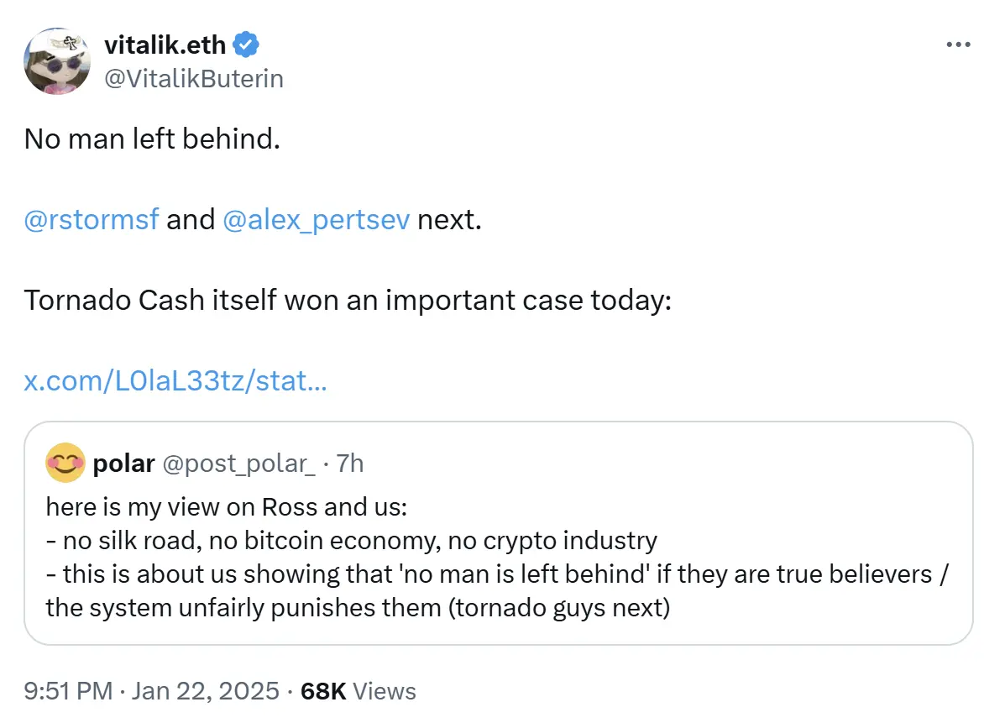Follow the x.com/L0laL33tz status link
Screen dimensions: 984x723
pos(175,381)
